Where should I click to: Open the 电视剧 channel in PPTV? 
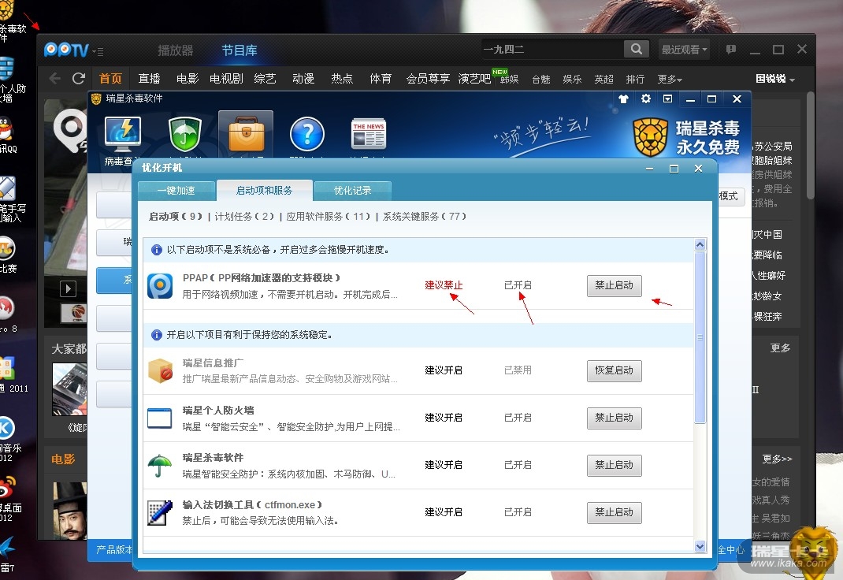pos(226,79)
